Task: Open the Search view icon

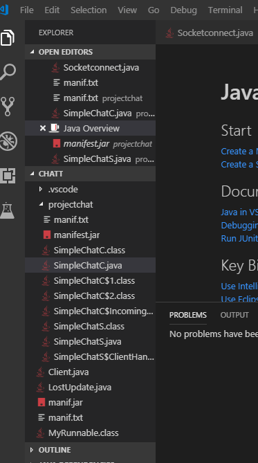Action: 8,72
